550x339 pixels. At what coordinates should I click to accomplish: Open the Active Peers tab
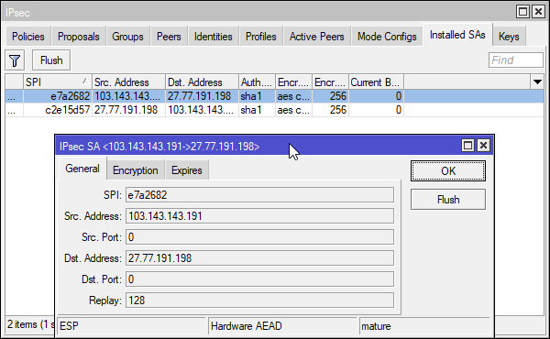click(x=317, y=37)
